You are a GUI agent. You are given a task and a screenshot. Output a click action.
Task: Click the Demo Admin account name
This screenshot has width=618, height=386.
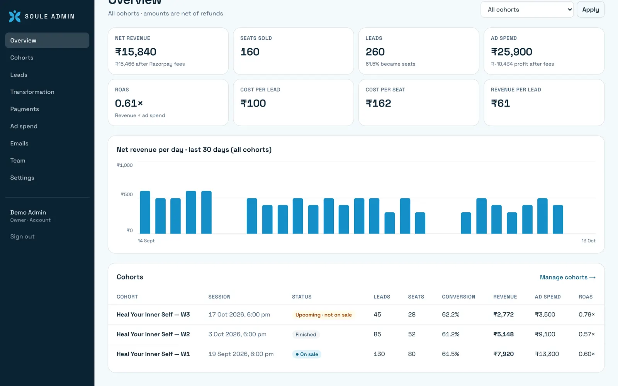[28, 213]
